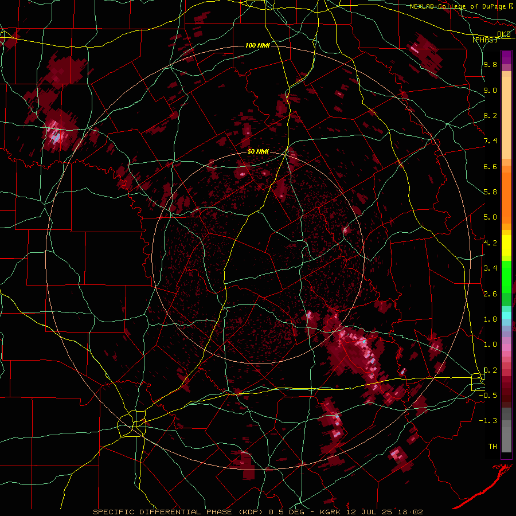
Task: Click the 0.2 value on the scale
Action: (x=490, y=370)
